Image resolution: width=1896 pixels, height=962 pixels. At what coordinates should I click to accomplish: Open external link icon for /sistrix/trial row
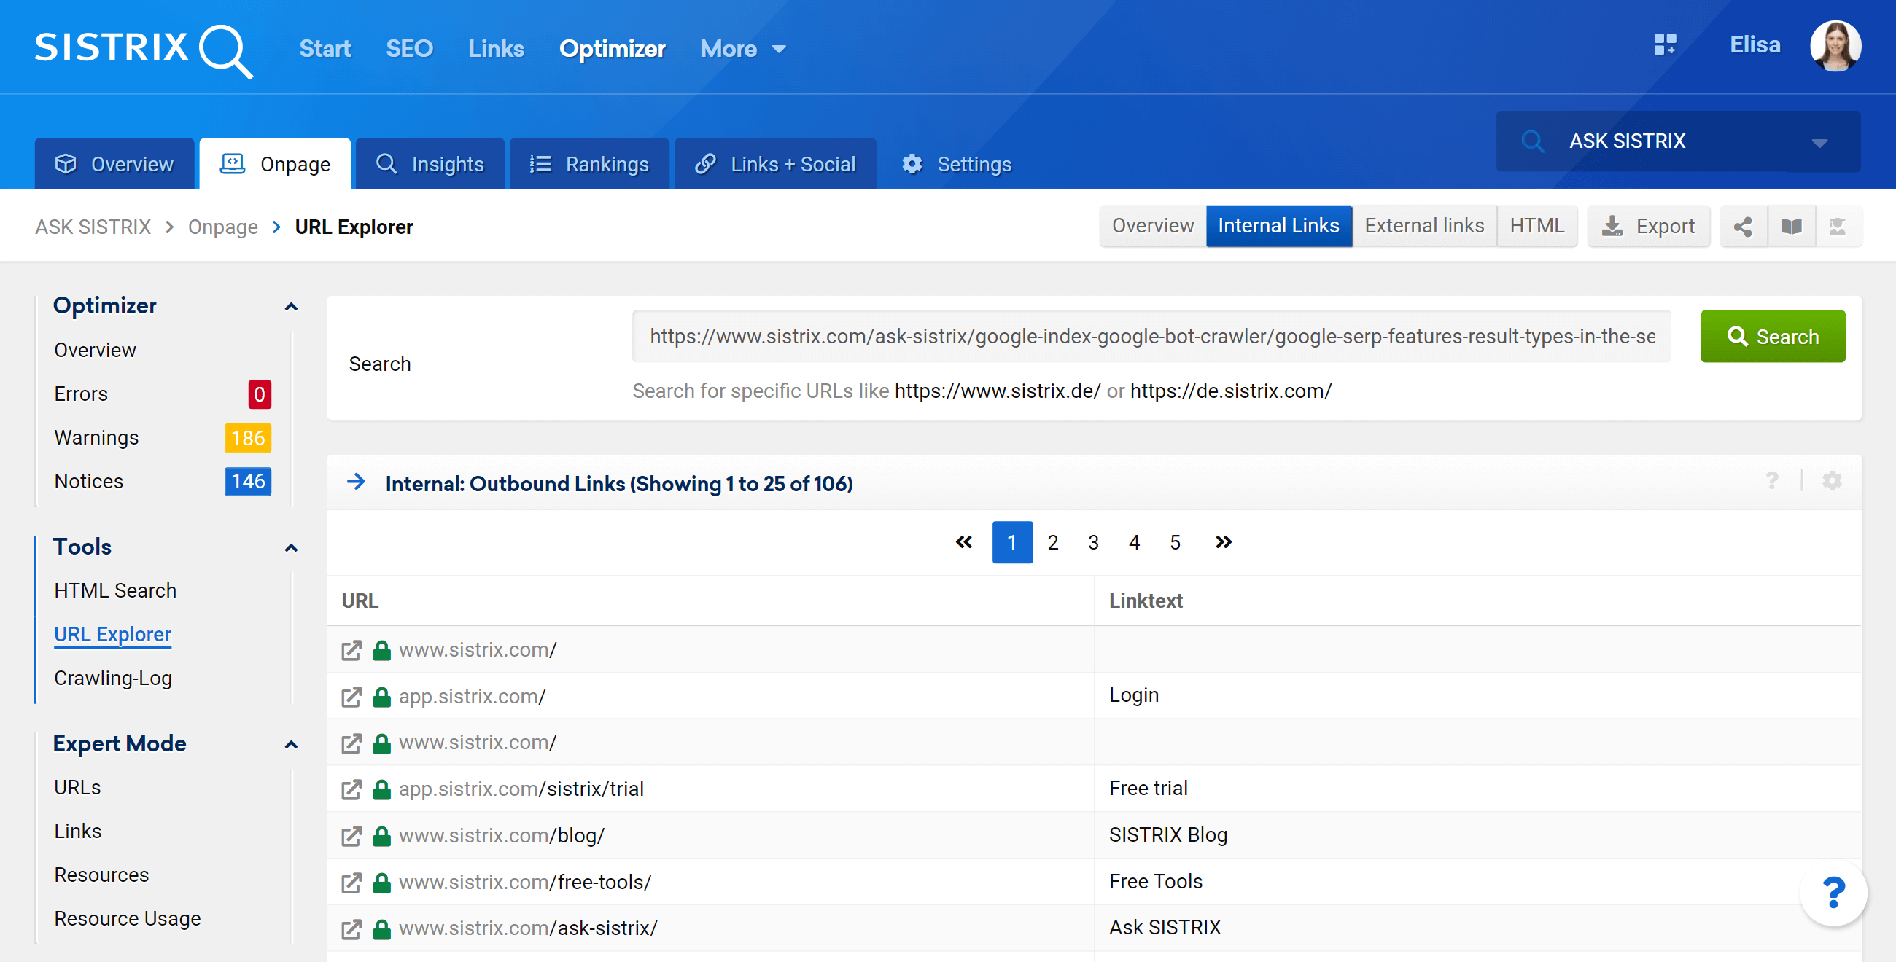click(x=351, y=789)
